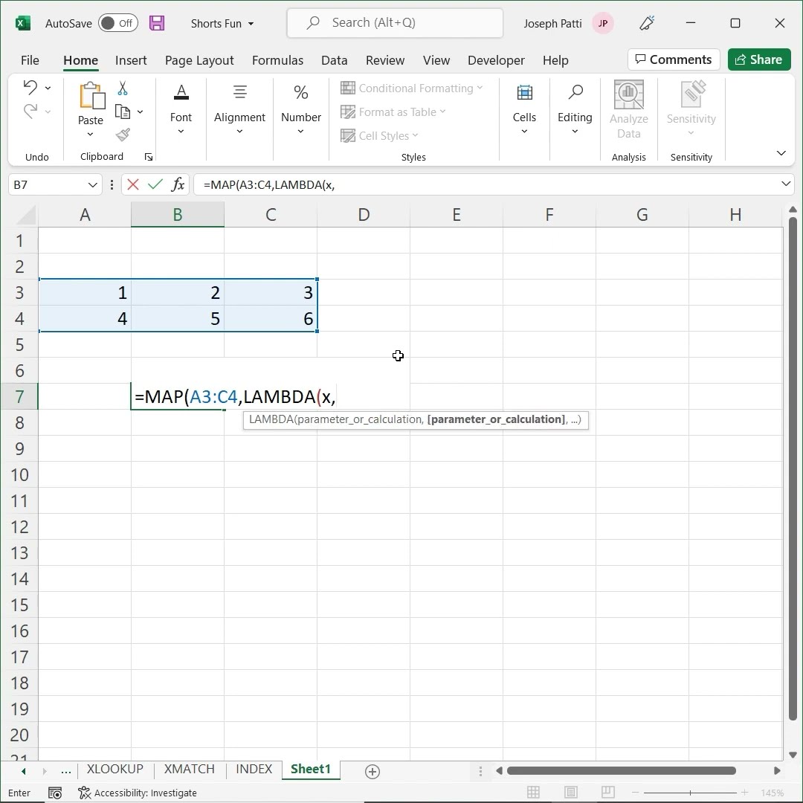Image resolution: width=803 pixels, height=803 pixels.
Task: Open the XLOOKUP sheet tab
Action: coord(115,770)
